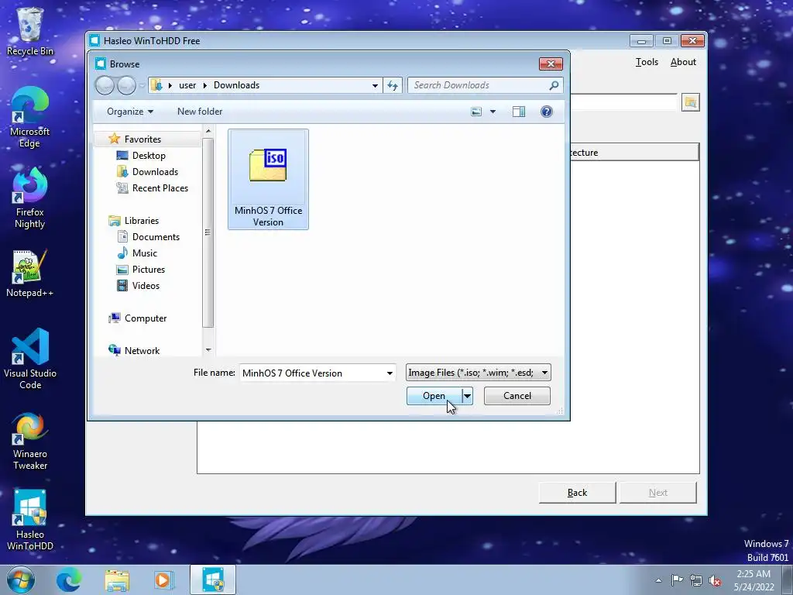Expand the Open button dropdown arrow
This screenshot has height=595, width=793.
pyautogui.click(x=467, y=396)
